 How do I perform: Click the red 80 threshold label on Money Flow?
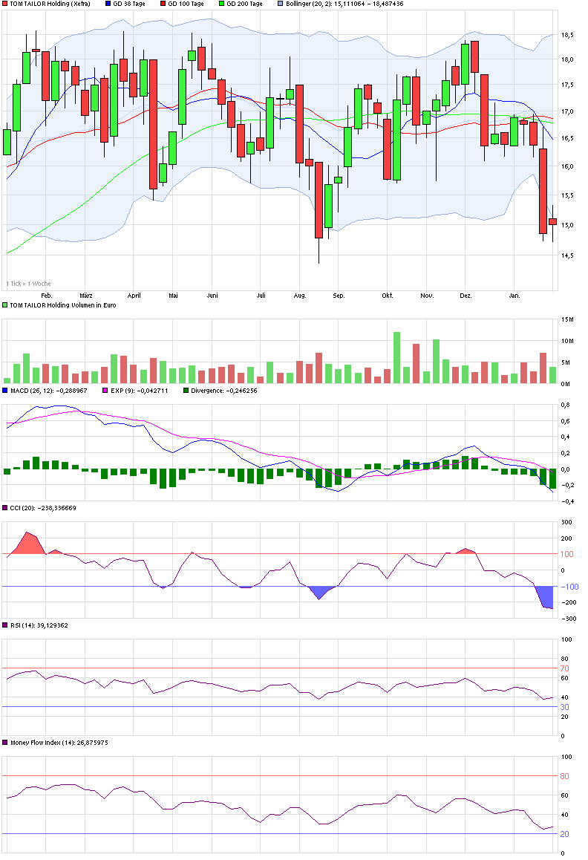[564, 776]
